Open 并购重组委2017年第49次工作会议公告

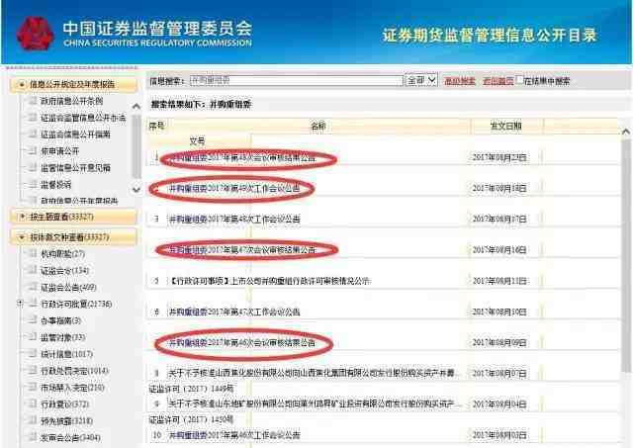[234, 189]
